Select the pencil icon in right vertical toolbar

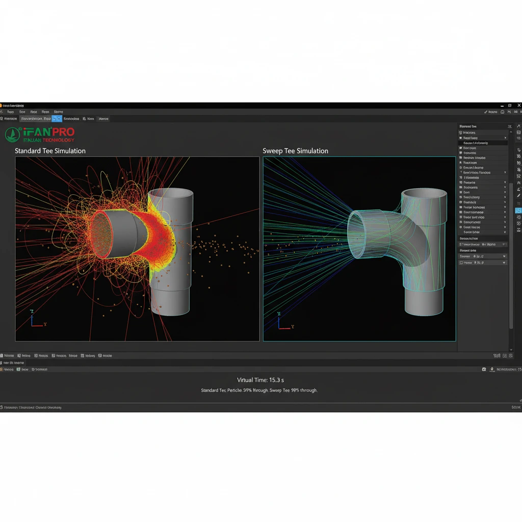pos(518,195)
